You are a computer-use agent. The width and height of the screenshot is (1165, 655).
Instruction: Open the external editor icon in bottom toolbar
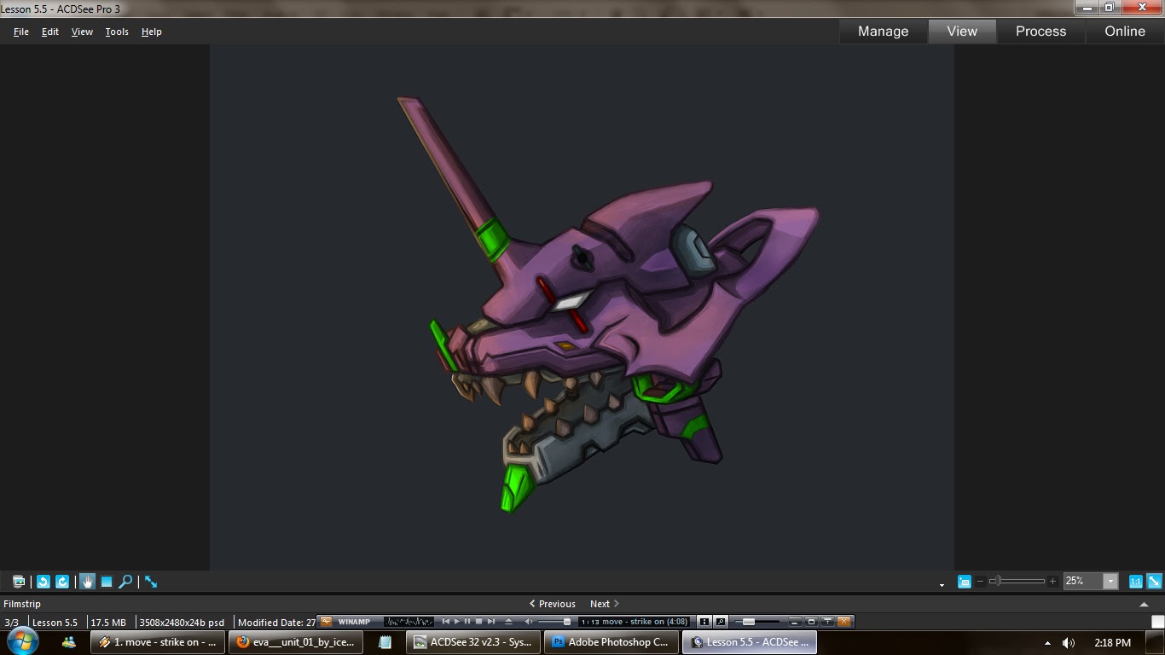point(19,582)
